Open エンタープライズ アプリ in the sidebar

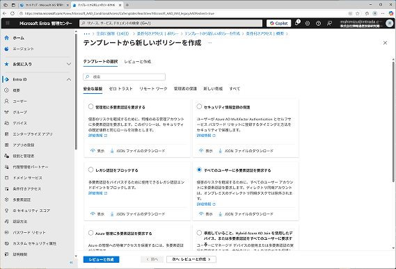click(x=33, y=134)
